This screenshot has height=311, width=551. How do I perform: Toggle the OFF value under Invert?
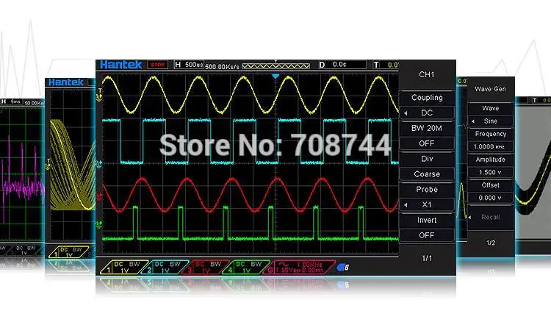click(x=427, y=235)
